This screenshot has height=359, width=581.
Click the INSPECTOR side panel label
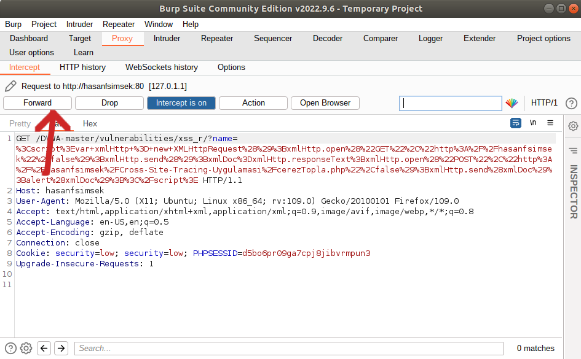[574, 191]
